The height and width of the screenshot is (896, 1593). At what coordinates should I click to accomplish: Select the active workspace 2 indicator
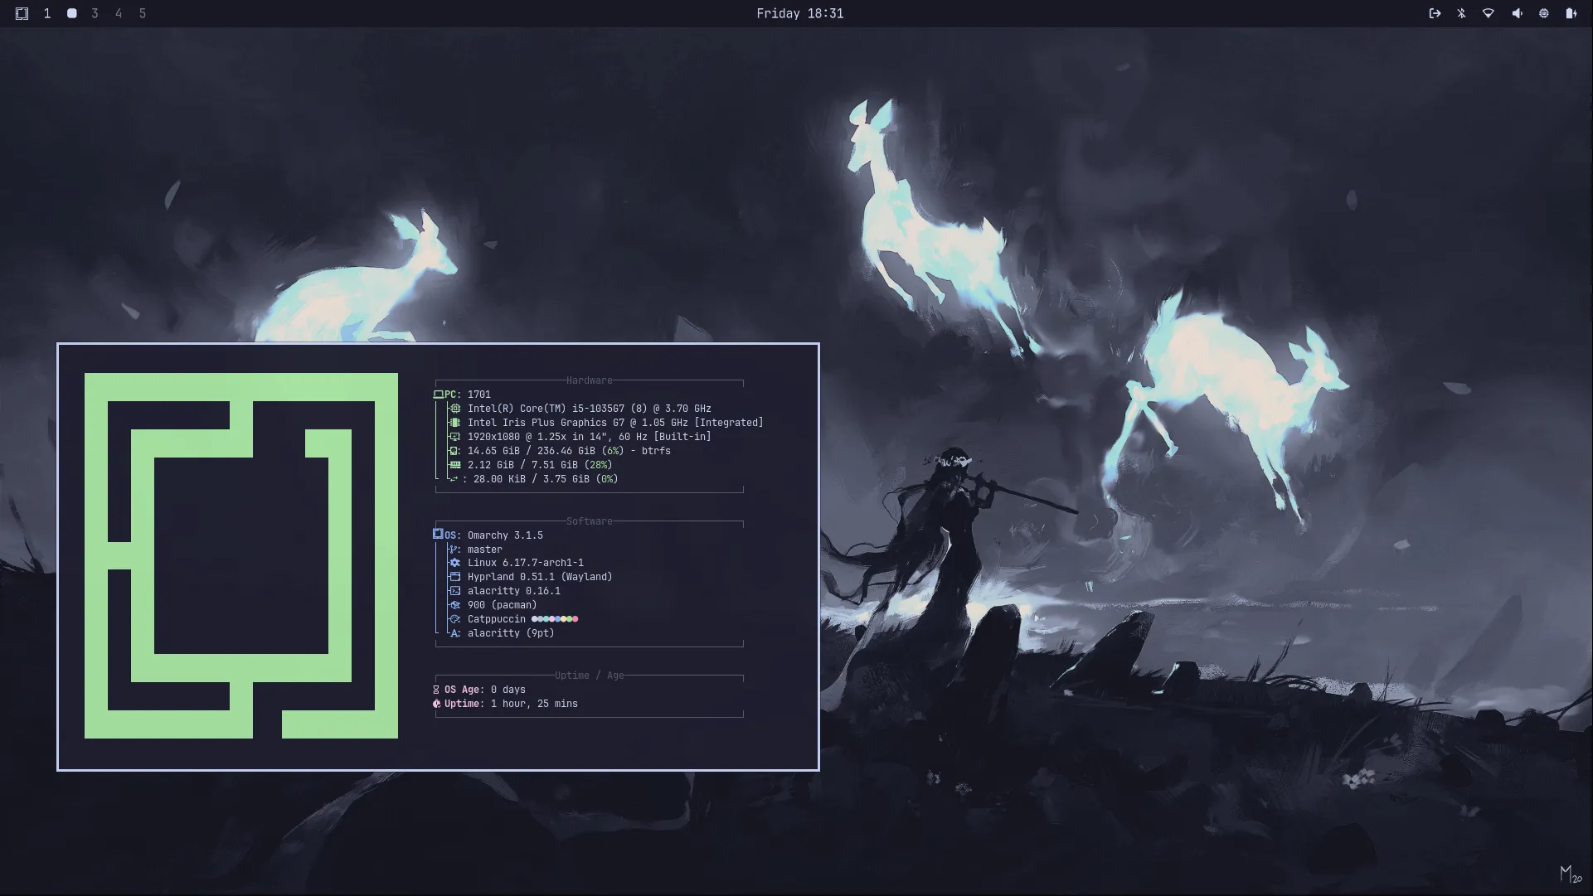[x=72, y=13]
